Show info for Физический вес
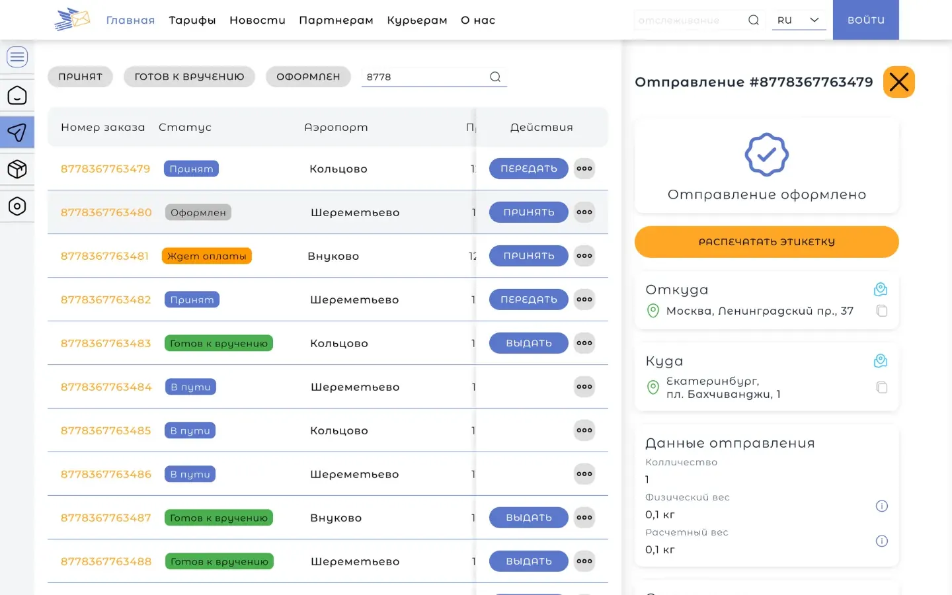Viewport: 952px width, 595px height. coord(882,506)
